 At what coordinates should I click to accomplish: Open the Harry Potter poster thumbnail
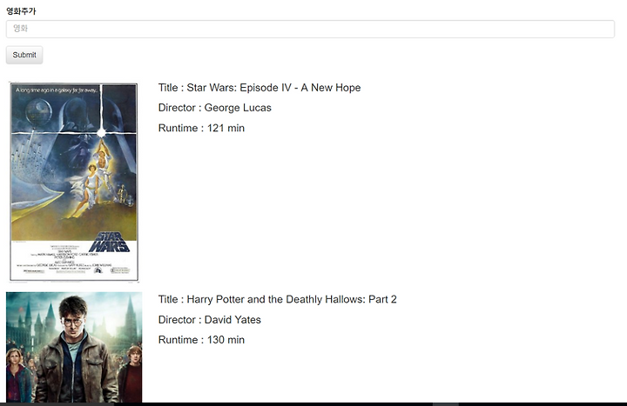pos(74,347)
